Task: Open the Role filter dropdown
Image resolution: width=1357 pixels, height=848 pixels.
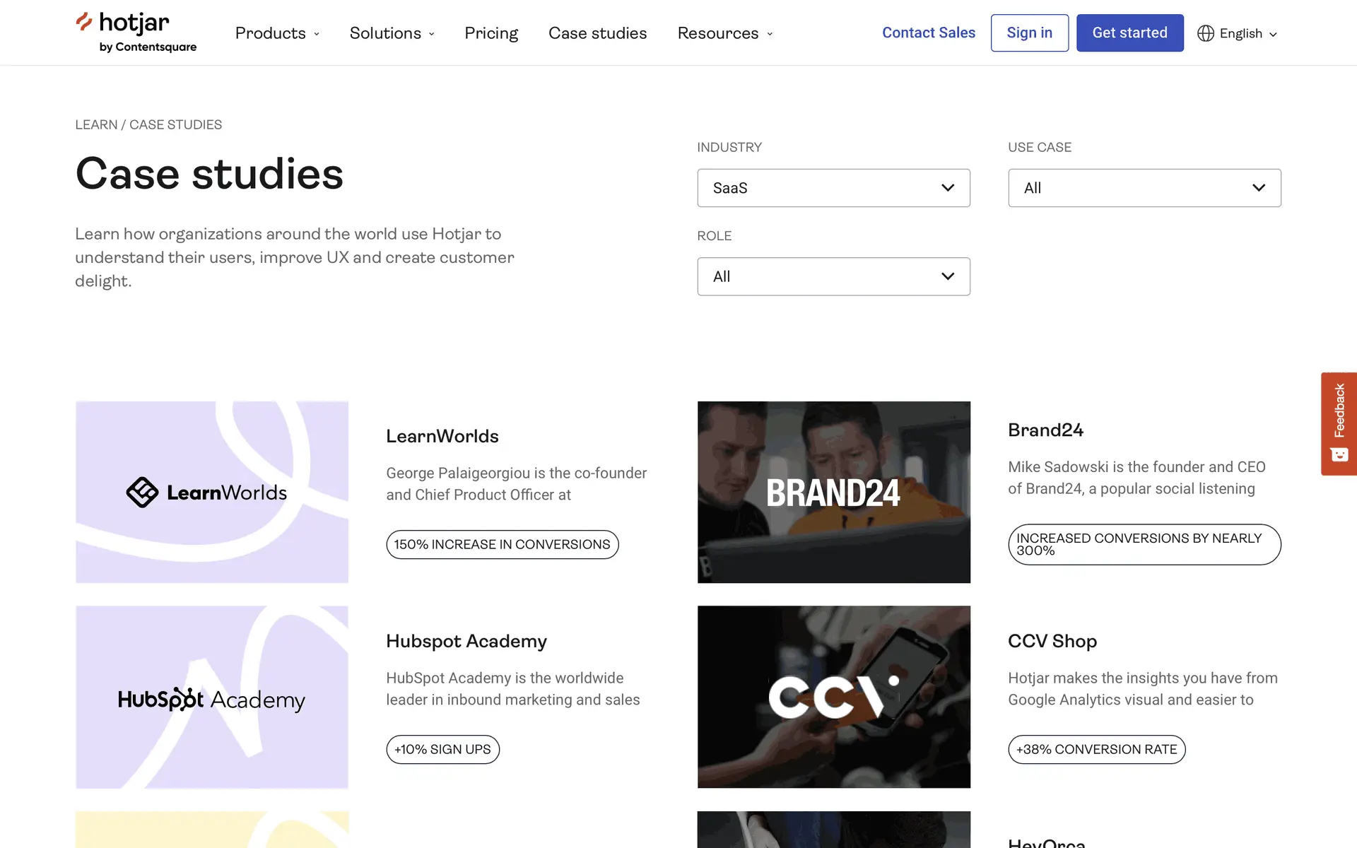Action: point(833,276)
